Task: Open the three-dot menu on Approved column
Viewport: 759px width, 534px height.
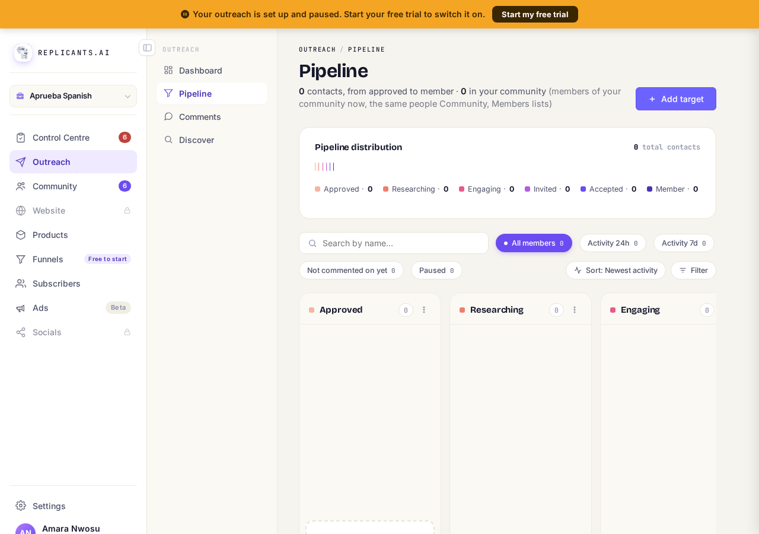Action: coord(424,310)
